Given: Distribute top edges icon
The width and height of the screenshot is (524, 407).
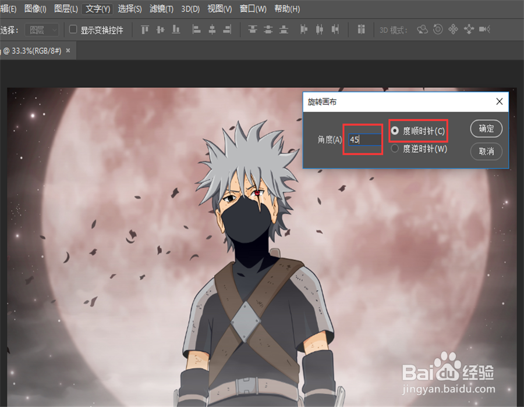Looking at the screenshot, I should click(253, 30).
